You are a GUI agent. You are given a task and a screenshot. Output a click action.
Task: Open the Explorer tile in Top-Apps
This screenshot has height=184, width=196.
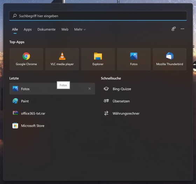click(x=98, y=59)
